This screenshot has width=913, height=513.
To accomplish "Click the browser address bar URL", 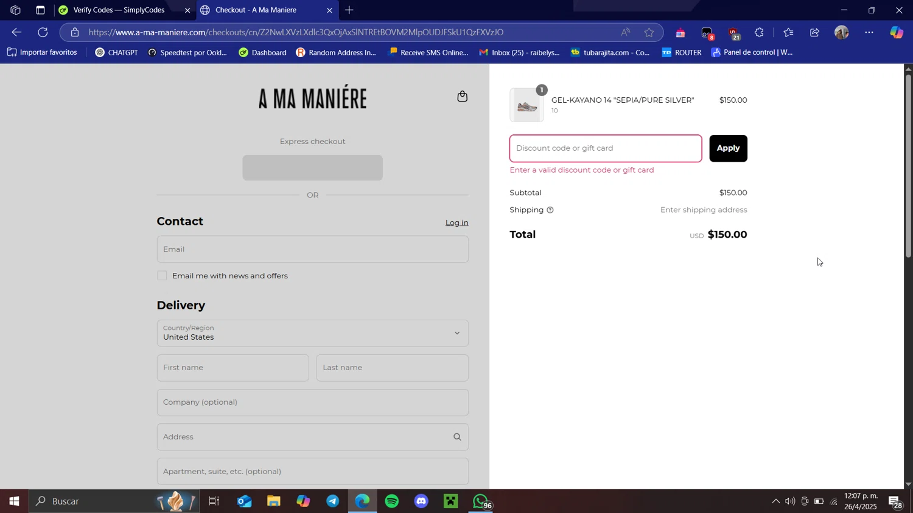I will (x=296, y=33).
